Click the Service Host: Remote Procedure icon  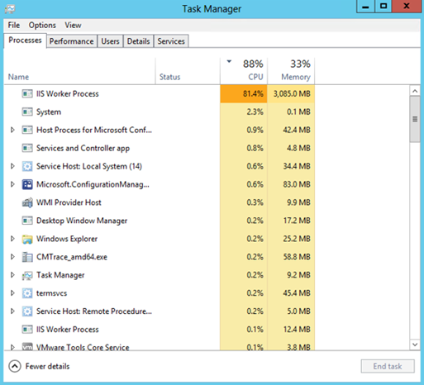tap(27, 311)
